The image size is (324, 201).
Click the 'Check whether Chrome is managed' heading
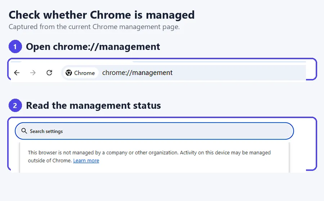click(x=102, y=15)
